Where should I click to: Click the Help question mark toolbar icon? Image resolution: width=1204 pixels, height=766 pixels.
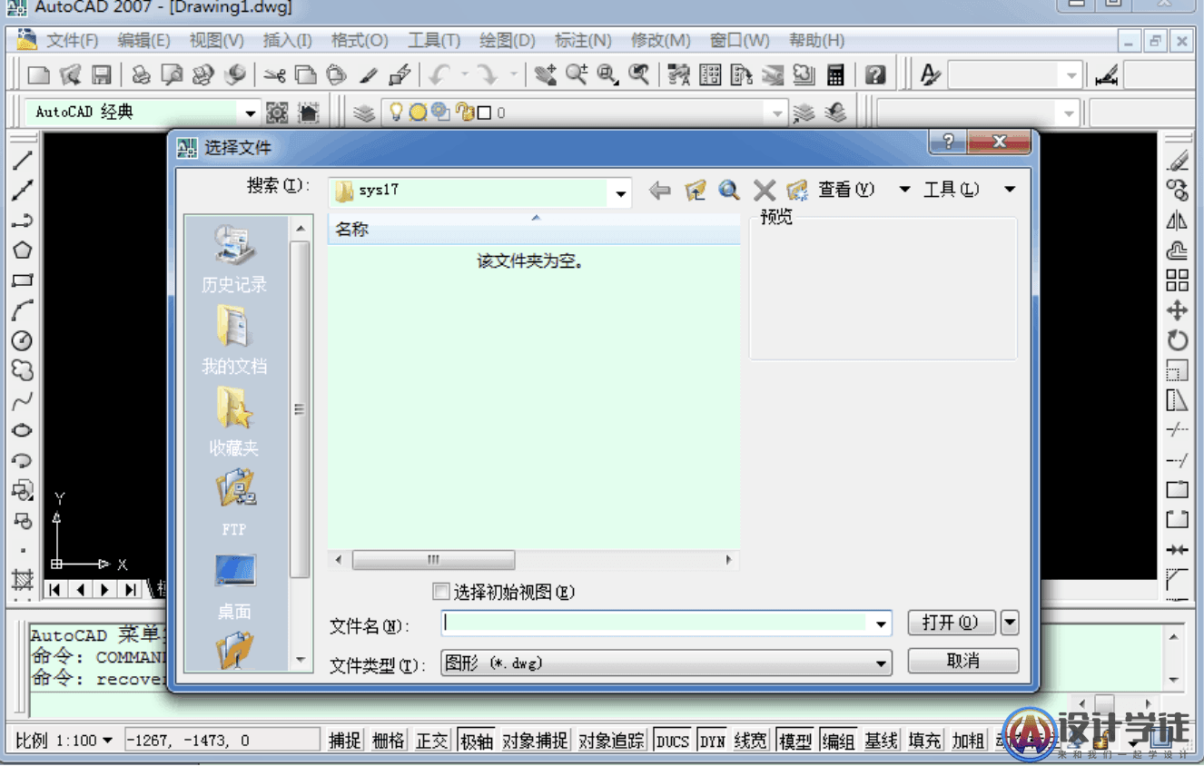click(874, 74)
